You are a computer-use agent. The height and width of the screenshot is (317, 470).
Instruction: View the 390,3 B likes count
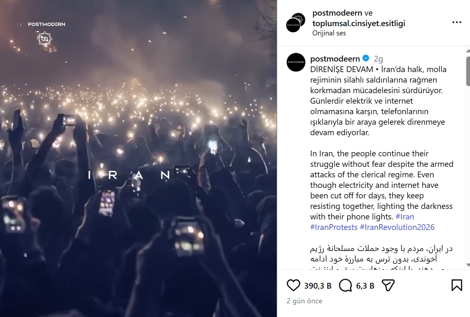click(x=318, y=286)
